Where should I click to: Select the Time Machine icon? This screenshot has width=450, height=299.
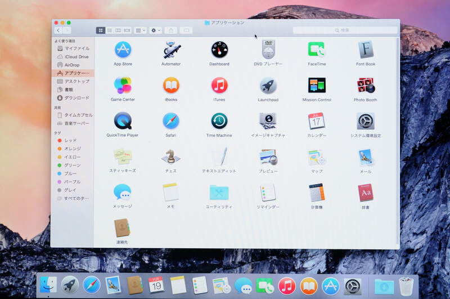click(x=219, y=121)
